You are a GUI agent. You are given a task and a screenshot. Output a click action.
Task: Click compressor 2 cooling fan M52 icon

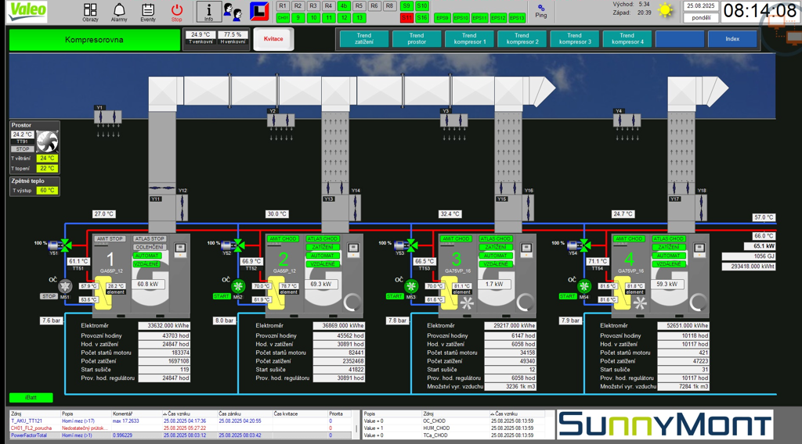[239, 286]
